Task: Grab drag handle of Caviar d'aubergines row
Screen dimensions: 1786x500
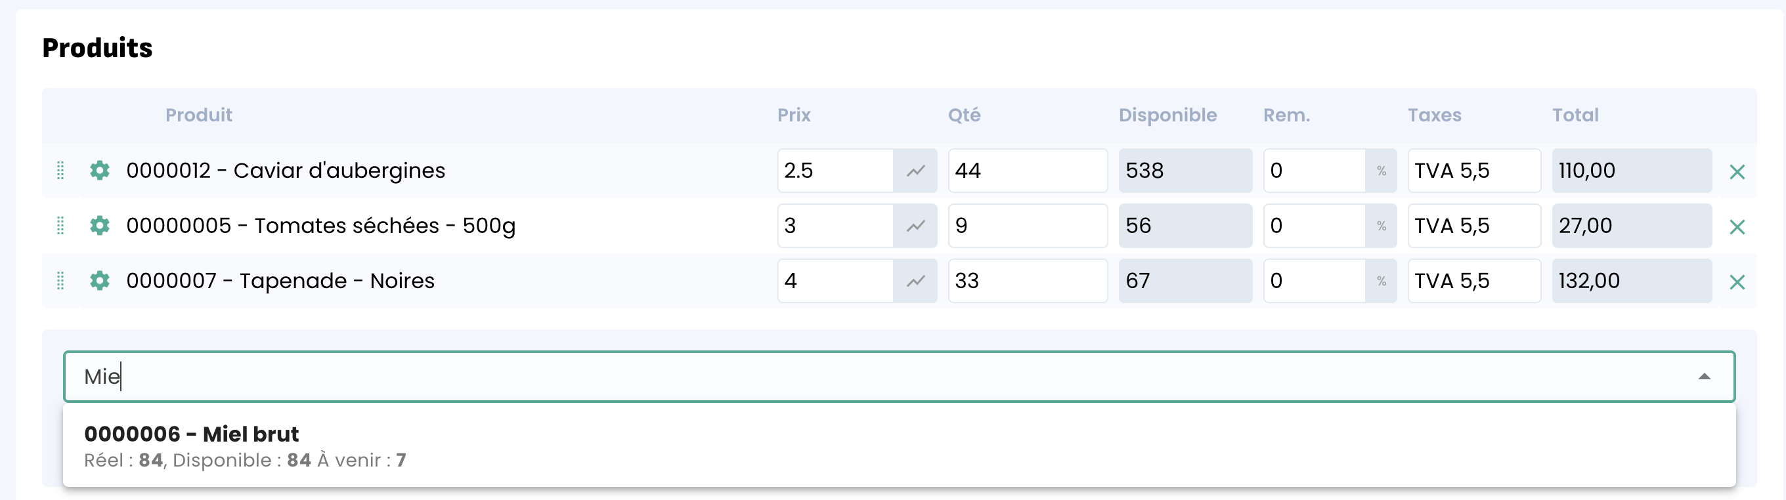Action: (60, 171)
